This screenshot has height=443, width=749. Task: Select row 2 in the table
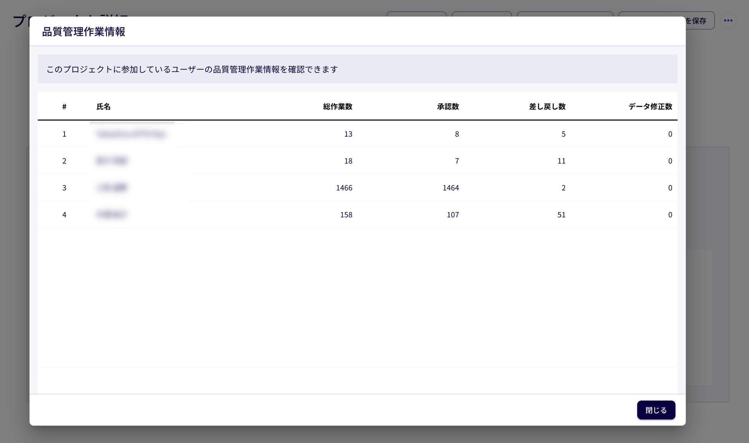pos(64,161)
